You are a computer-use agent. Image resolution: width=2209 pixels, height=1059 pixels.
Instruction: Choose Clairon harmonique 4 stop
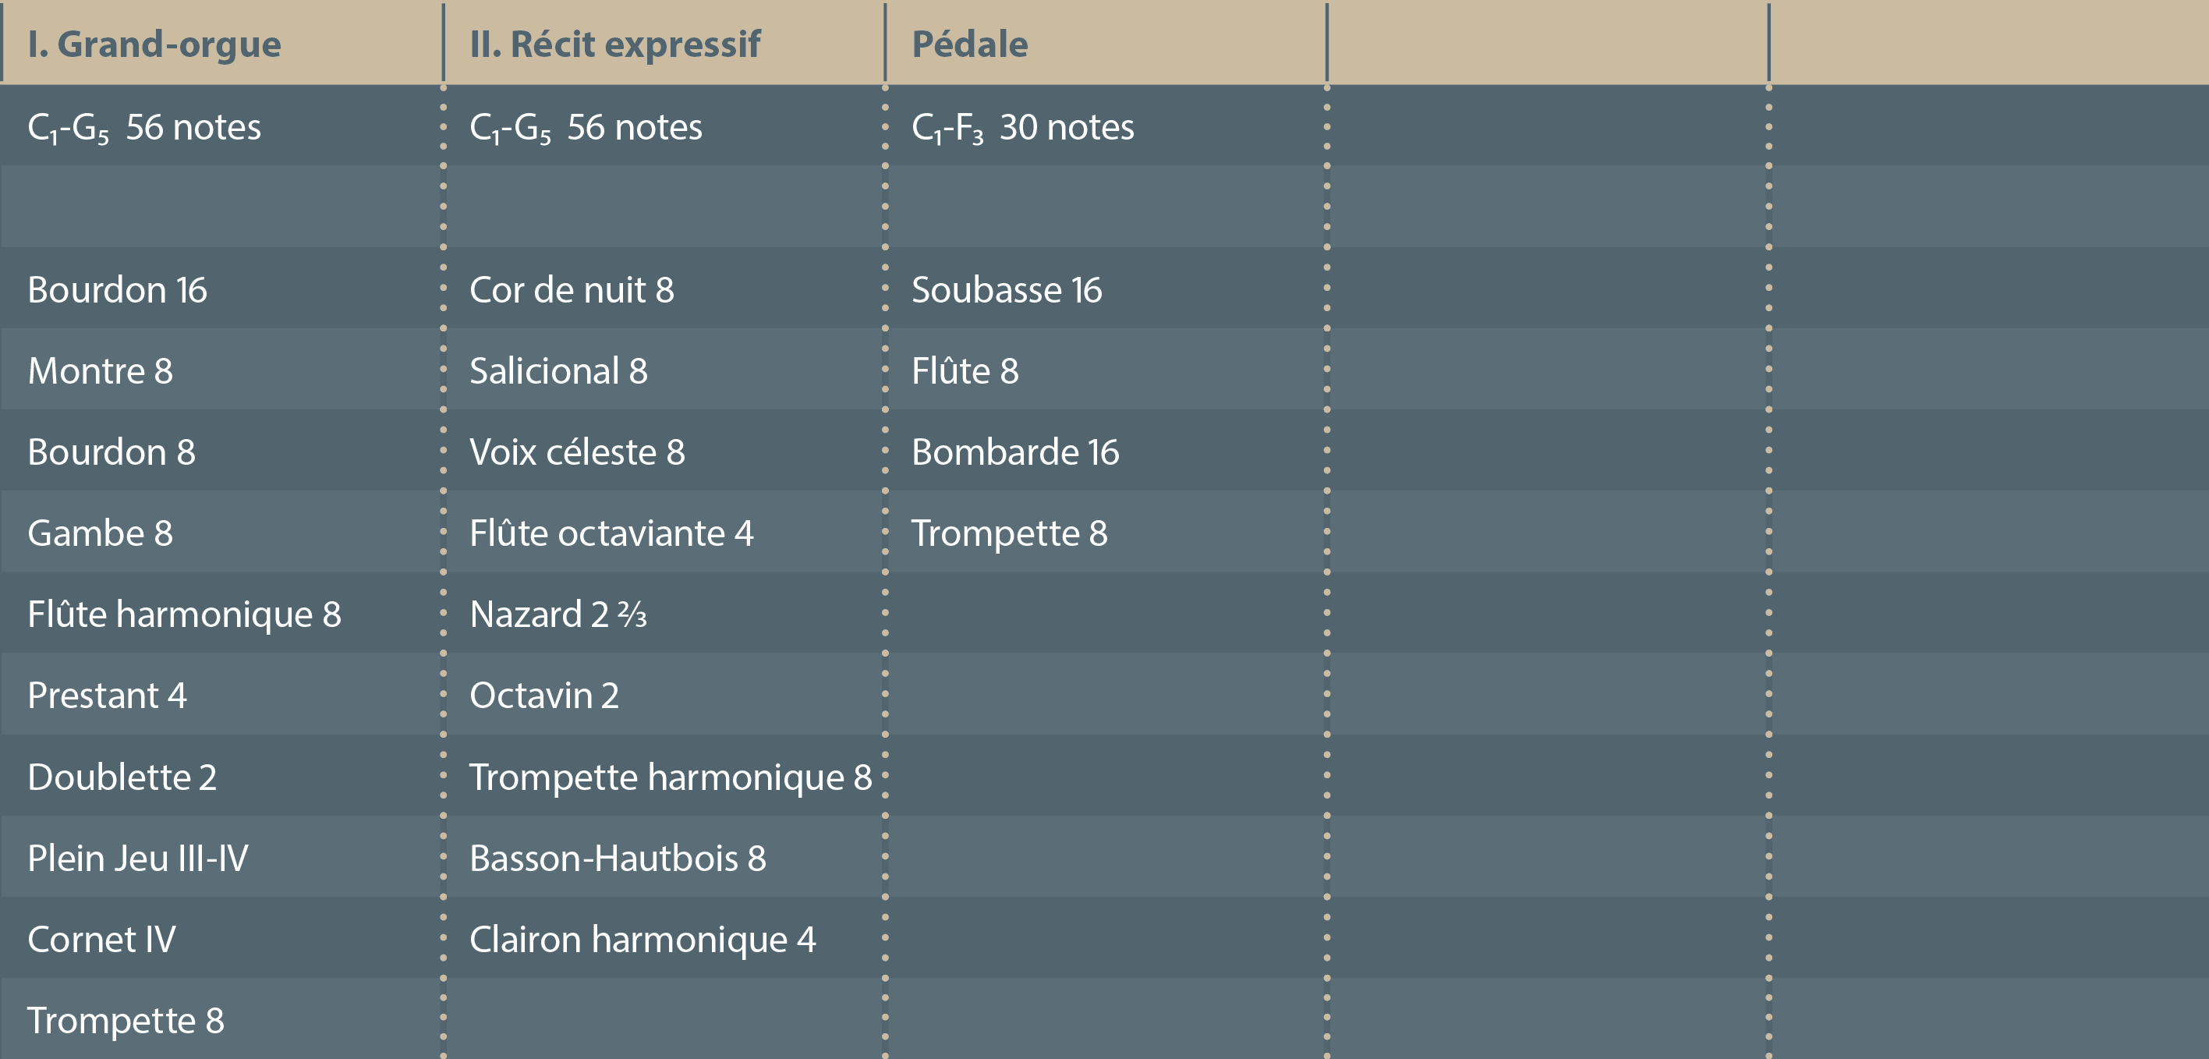pos(643,940)
